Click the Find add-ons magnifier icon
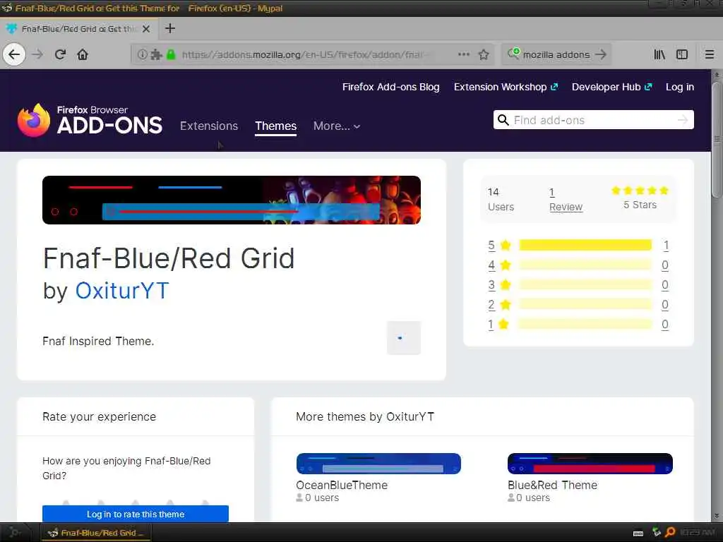The width and height of the screenshot is (723, 542). (x=503, y=120)
